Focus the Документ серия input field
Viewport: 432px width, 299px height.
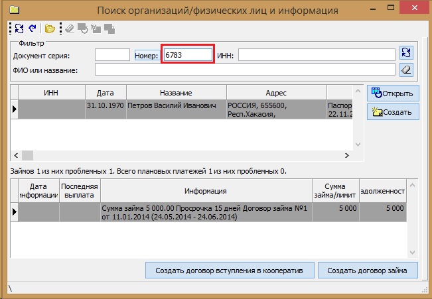[112, 55]
